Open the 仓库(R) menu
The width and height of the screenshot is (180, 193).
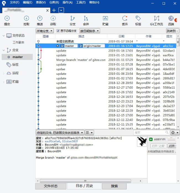point(54,2)
